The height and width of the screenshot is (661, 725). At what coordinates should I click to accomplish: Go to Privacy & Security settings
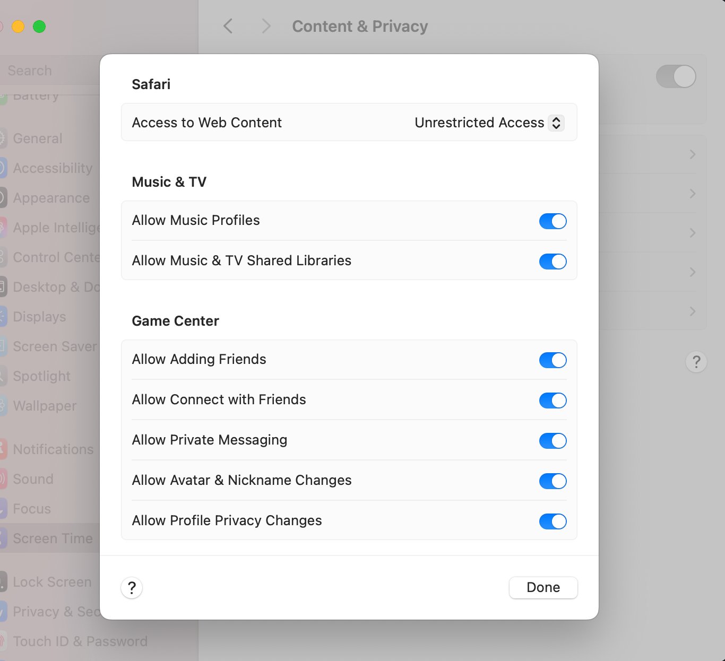pos(50,612)
